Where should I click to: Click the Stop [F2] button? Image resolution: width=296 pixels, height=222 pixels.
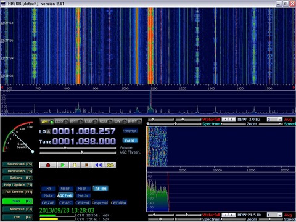(18, 201)
